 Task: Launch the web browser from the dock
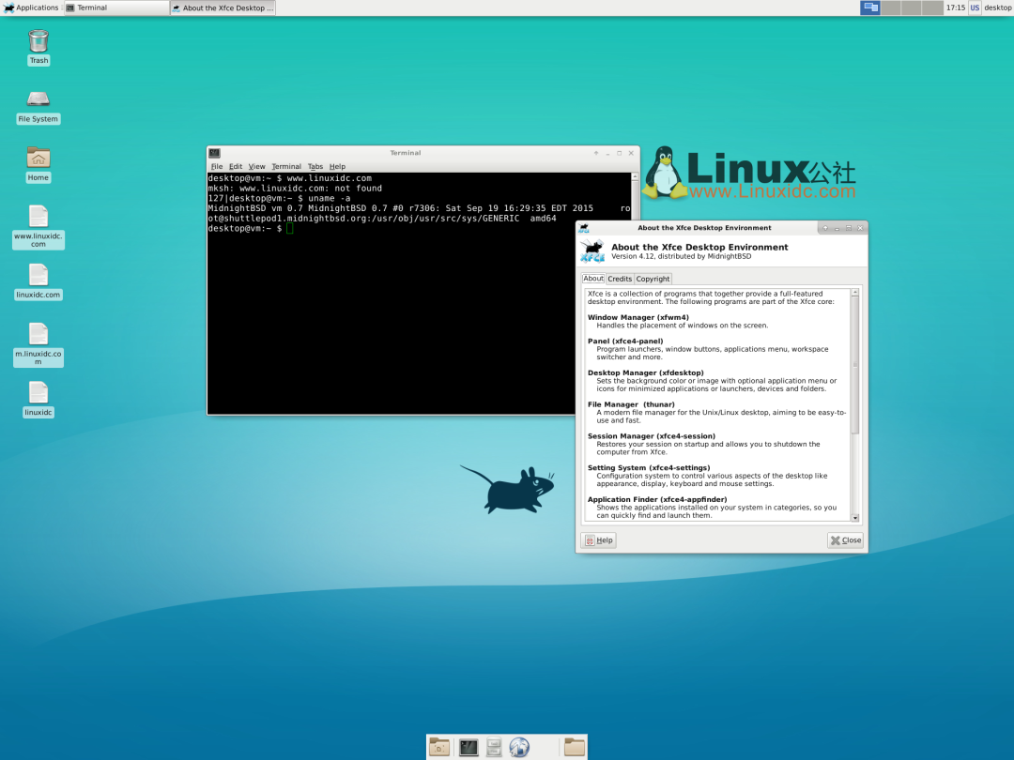click(519, 747)
